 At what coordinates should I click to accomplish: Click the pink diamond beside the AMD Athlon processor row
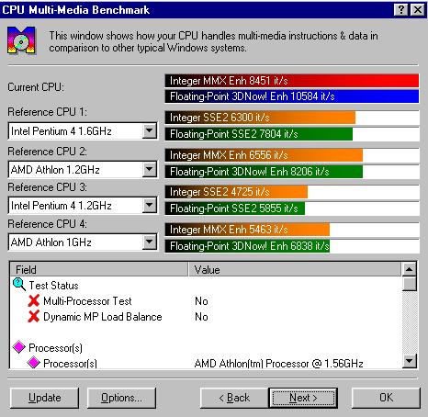click(34, 362)
